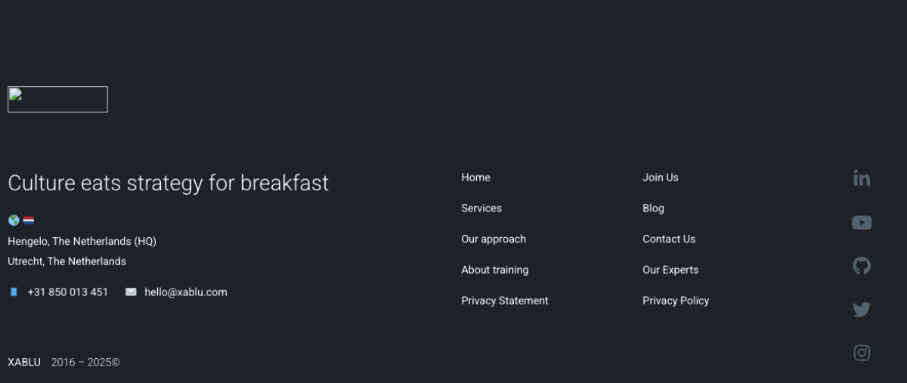Click the envelope icon beside the email
This screenshot has height=383, width=907.
coord(131,292)
